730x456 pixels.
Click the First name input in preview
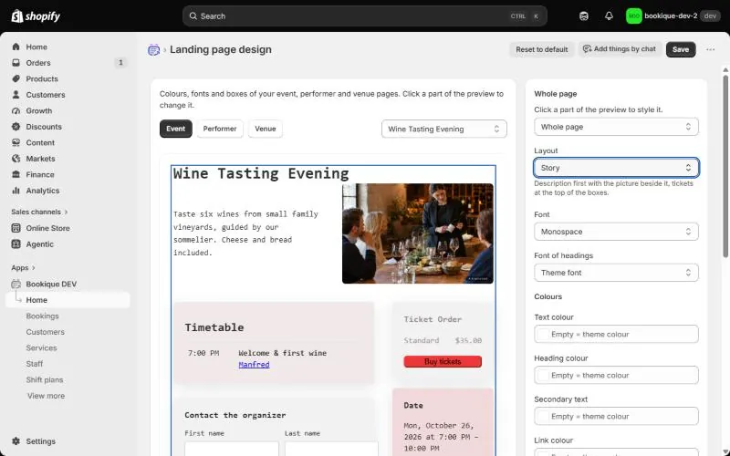point(232,449)
